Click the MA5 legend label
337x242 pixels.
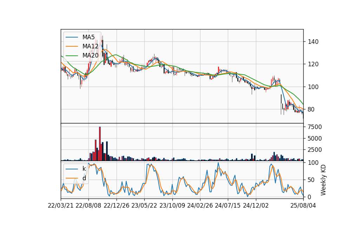click(88, 37)
